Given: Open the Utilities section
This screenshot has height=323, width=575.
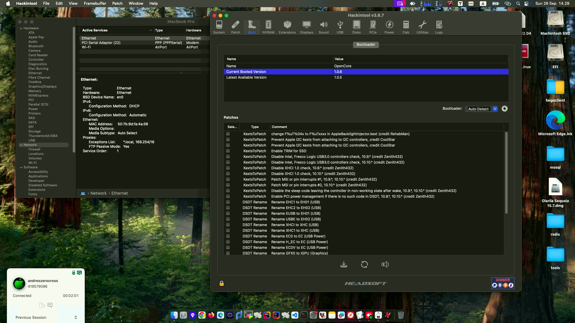Looking at the screenshot, I should [x=422, y=27].
